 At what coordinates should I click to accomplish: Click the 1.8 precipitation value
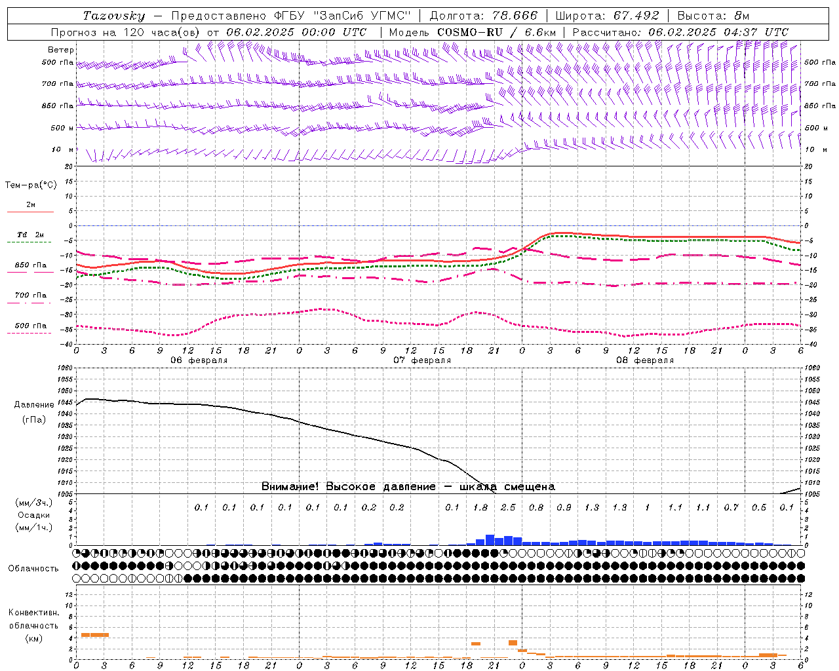pos(480,508)
